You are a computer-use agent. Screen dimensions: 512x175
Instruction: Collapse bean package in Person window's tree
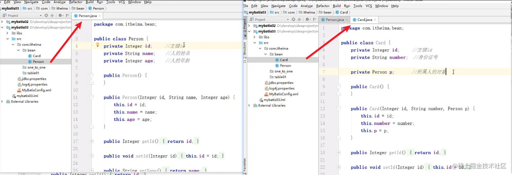pyautogui.click(x=19, y=50)
